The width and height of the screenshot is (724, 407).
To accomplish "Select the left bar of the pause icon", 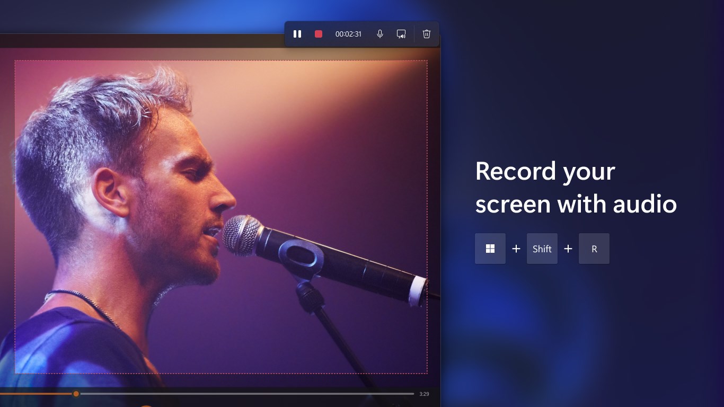I will [x=296, y=34].
